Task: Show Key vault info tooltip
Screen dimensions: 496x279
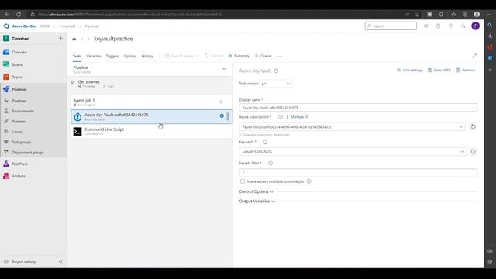Action: [265, 142]
